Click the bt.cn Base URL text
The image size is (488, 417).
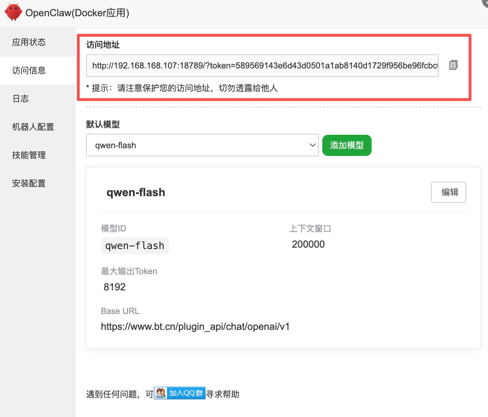(x=195, y=327)
